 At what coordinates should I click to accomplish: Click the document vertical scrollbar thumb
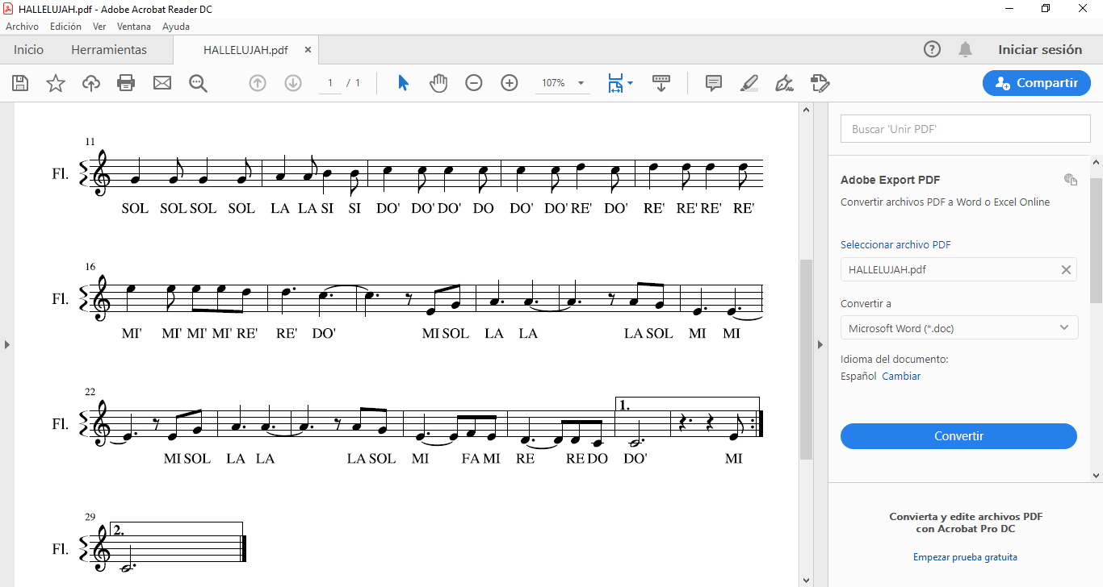point(806,360)
